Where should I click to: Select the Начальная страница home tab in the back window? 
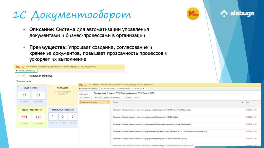(x=26, y=71)
